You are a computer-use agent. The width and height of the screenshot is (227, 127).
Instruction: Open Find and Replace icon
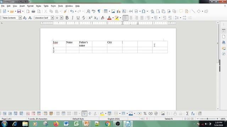click(x=88, y=11)
